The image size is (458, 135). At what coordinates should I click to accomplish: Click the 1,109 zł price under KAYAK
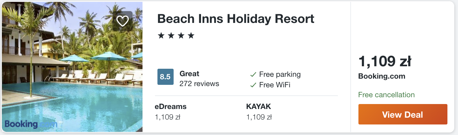click(259, 117)
